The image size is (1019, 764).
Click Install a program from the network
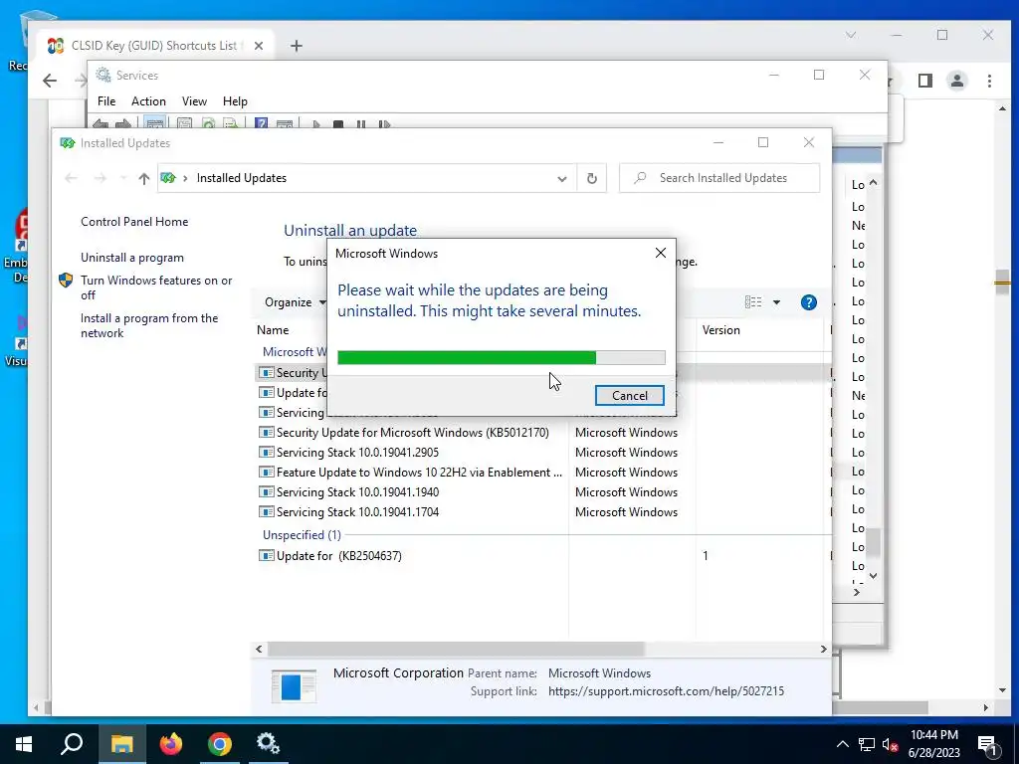[x=149, y=325]
